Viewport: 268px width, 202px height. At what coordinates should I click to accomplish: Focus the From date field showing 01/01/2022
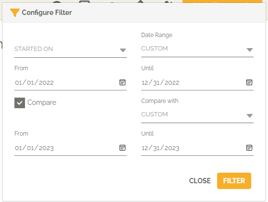pos(71,83)
